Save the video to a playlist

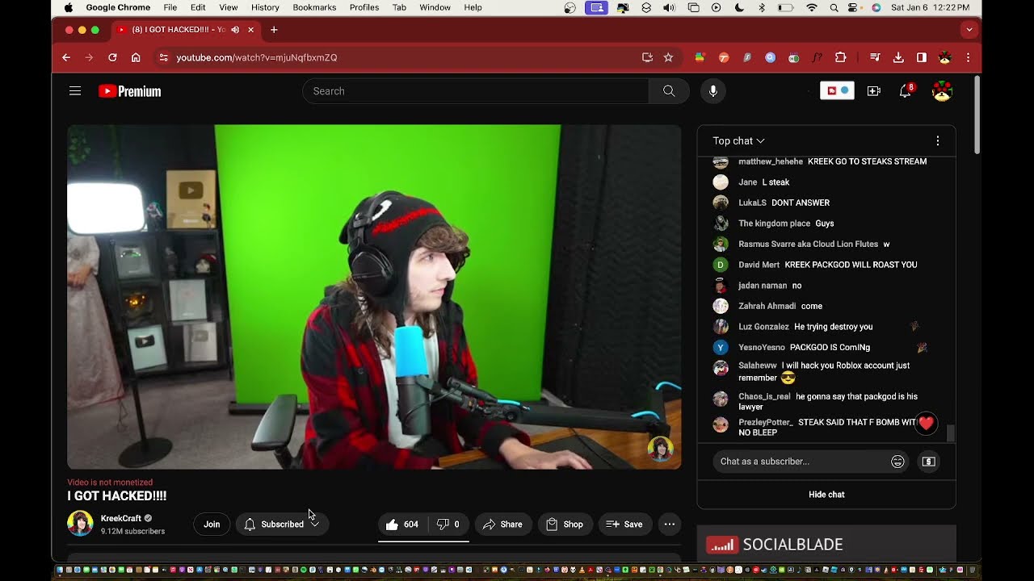tap(624, 525)
